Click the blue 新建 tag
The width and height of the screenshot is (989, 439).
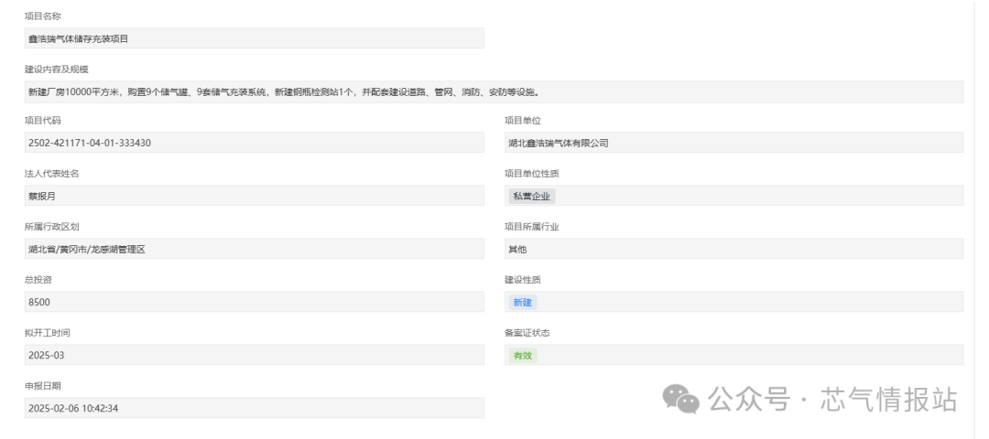point(522,302)
